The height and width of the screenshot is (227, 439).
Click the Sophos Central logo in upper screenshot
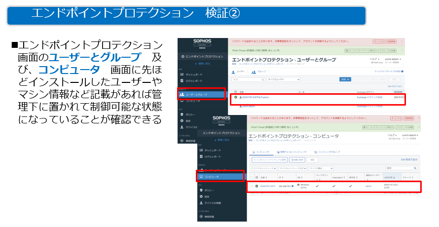coord(202,43)
